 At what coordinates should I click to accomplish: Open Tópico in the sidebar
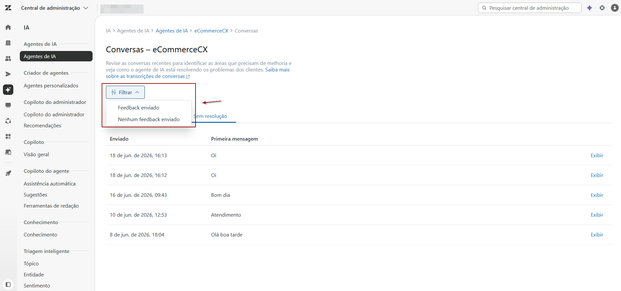tap(31, 263)
